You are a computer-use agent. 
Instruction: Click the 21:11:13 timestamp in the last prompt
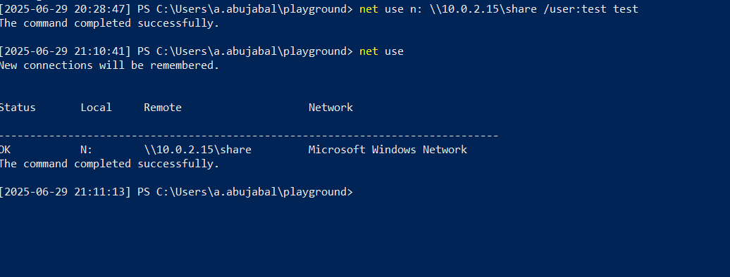(x=99, y=192)
